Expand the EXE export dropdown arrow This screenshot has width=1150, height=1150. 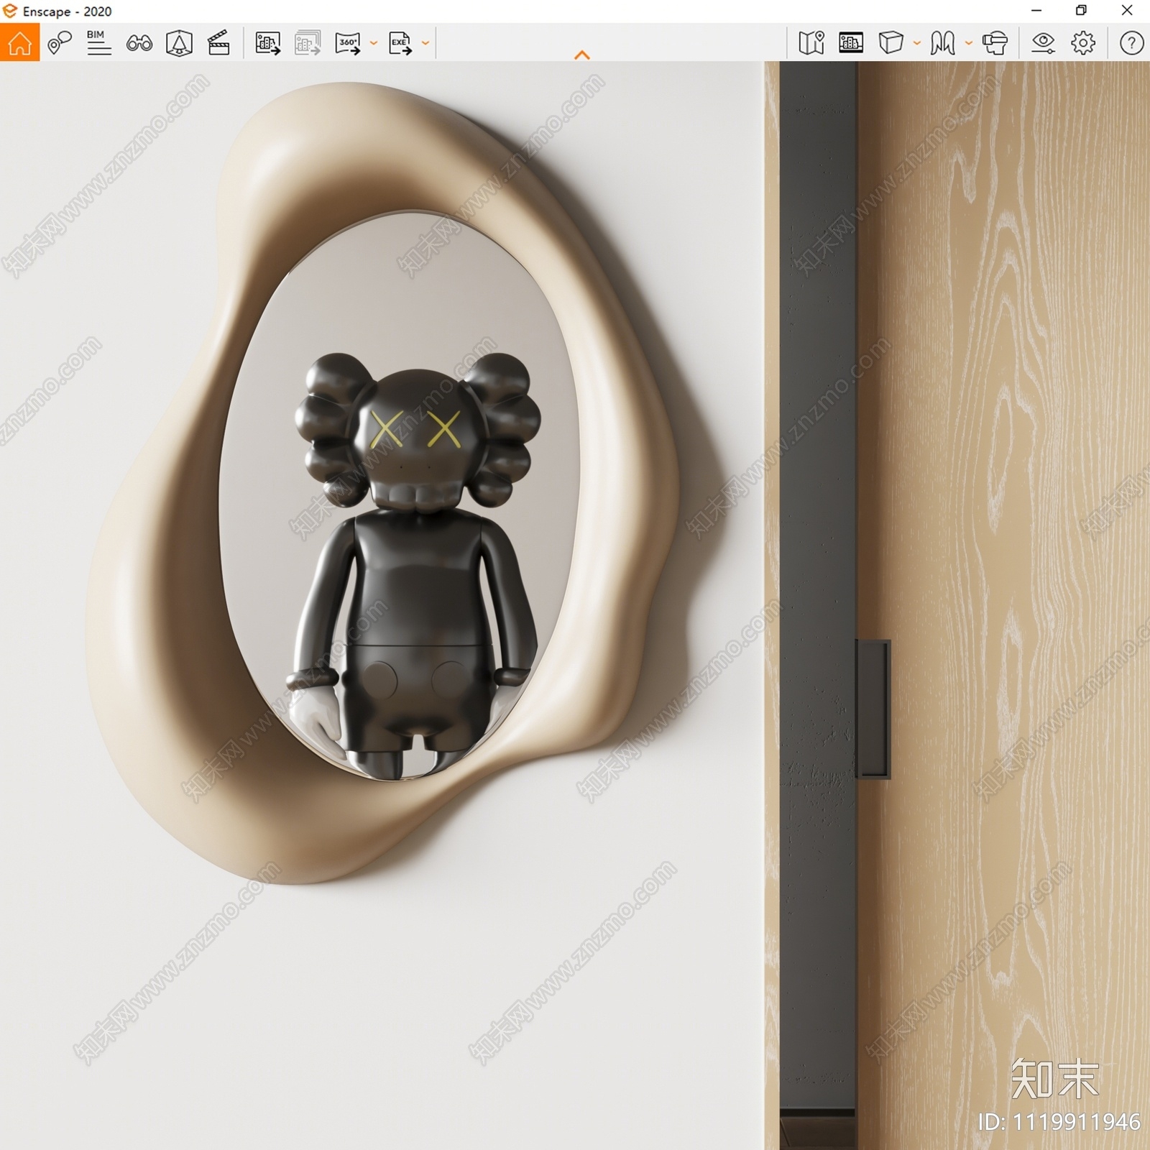tap(425, 43)
